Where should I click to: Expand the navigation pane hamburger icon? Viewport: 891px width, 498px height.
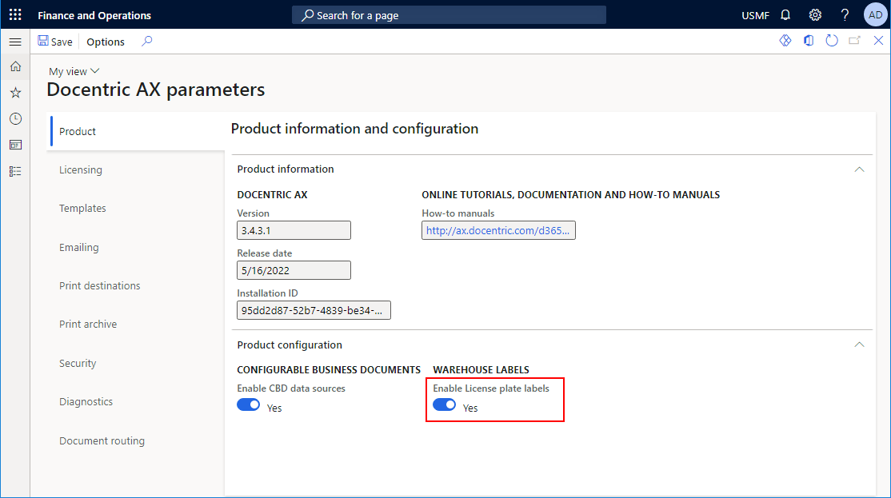click(x=15, y=42)
